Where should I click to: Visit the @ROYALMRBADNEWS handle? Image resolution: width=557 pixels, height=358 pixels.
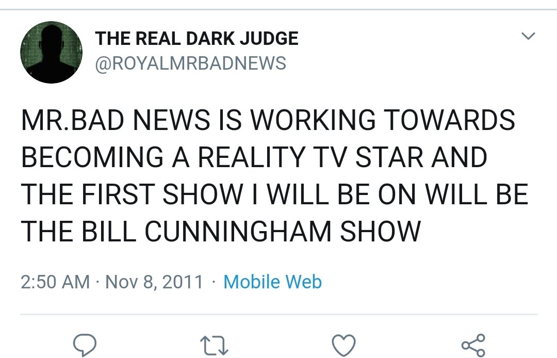(190, 63)
